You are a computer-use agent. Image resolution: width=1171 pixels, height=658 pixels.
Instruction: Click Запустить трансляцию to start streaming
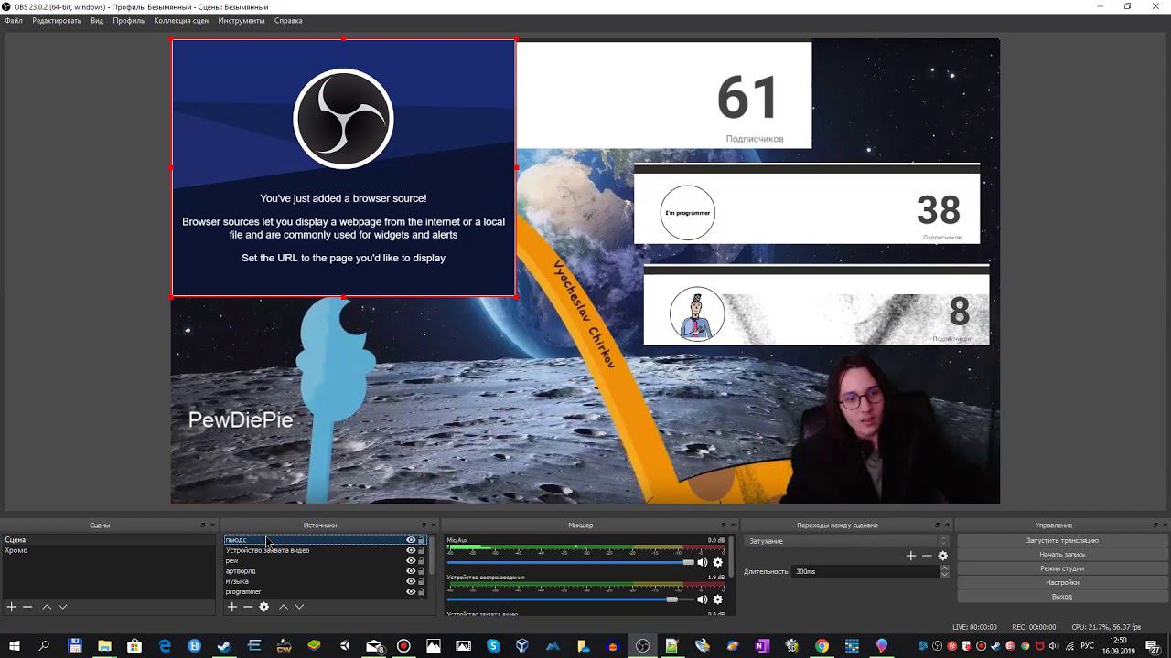tap(1062, 540)
